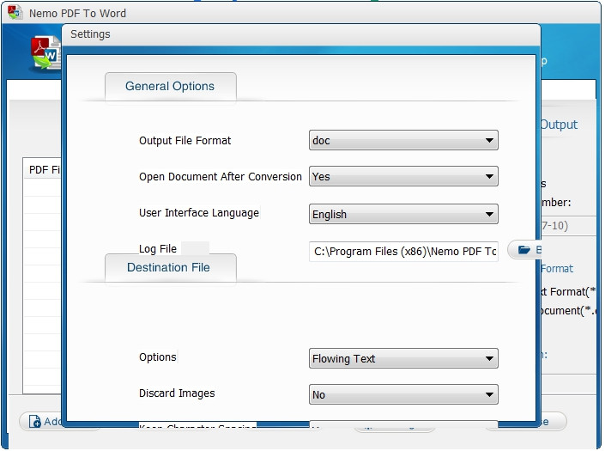Click the 'Output File Format' label
This screenshot has width=605, height=451.
[185, 141]
